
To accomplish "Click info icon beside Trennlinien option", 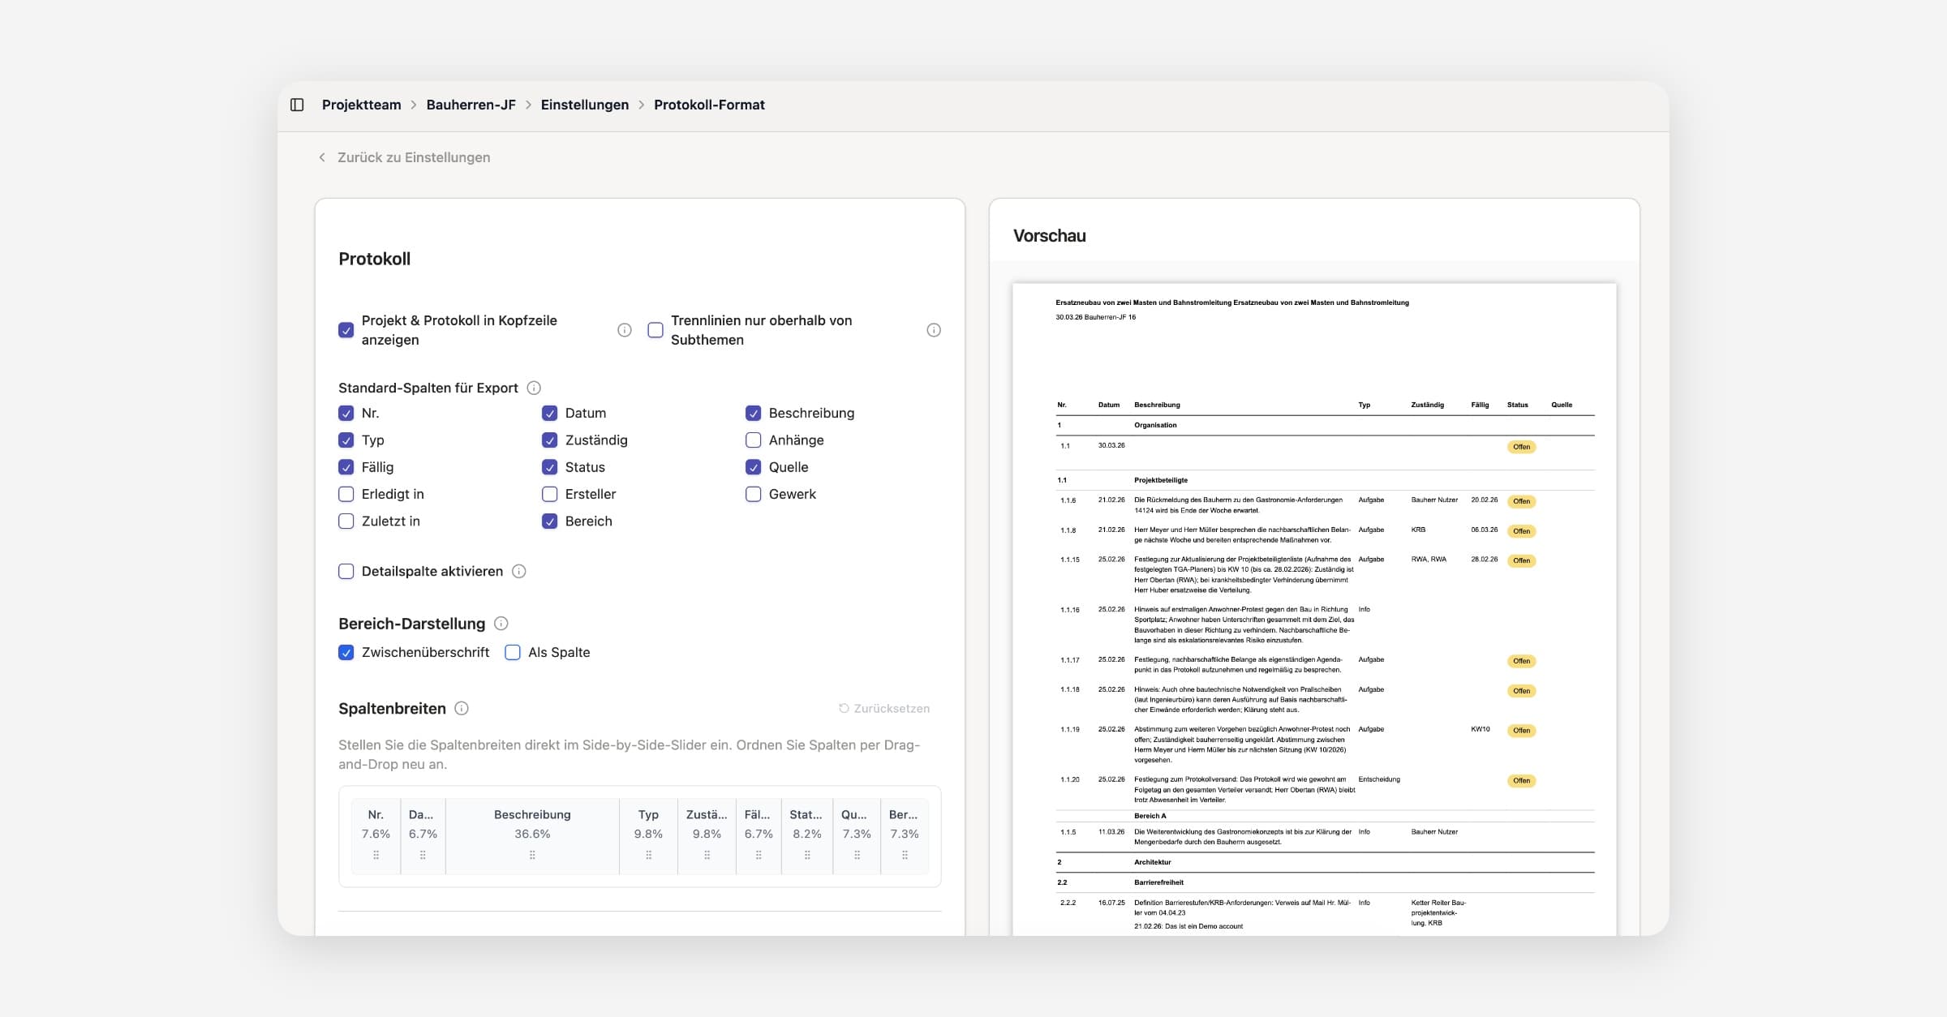I will tap(934, 330).
